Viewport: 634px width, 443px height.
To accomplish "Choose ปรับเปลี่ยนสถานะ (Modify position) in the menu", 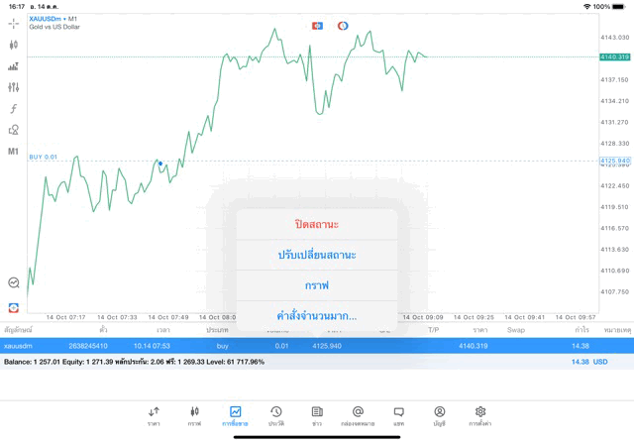I will coord(317,255).
